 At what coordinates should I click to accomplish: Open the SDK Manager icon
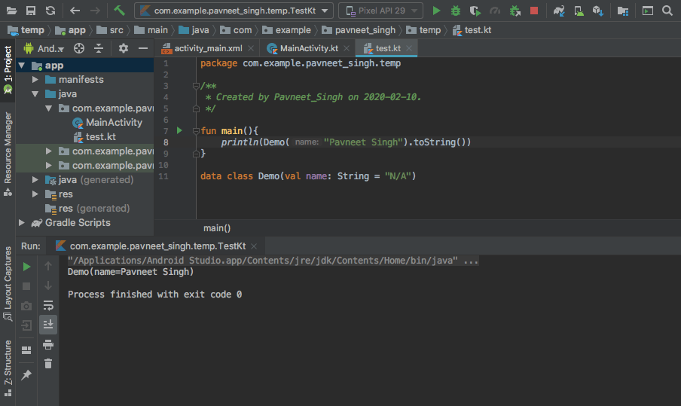[x=598, y=11]
